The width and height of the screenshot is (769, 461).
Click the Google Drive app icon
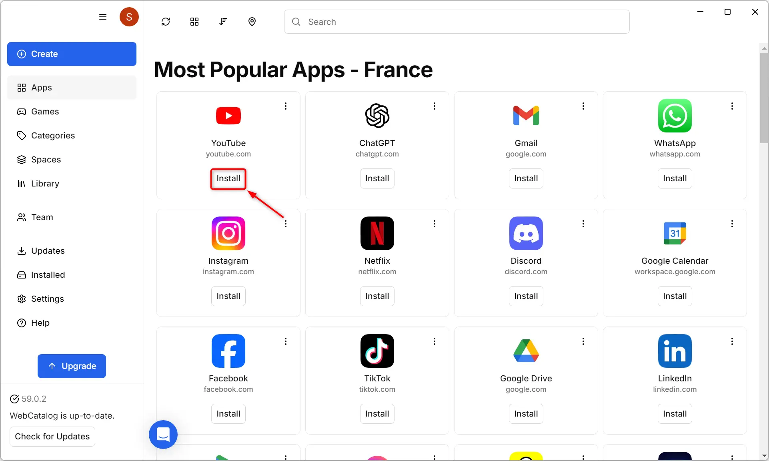525,351
